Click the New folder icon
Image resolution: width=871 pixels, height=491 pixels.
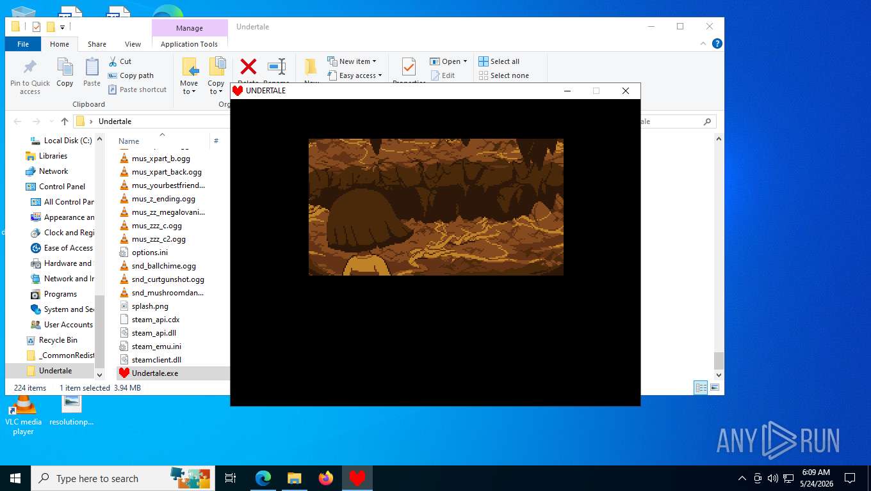tap(311, 66)
